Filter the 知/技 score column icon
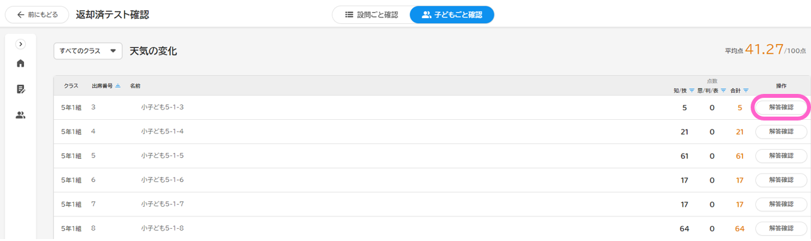 pyautogui.click(x=692, y=91)
